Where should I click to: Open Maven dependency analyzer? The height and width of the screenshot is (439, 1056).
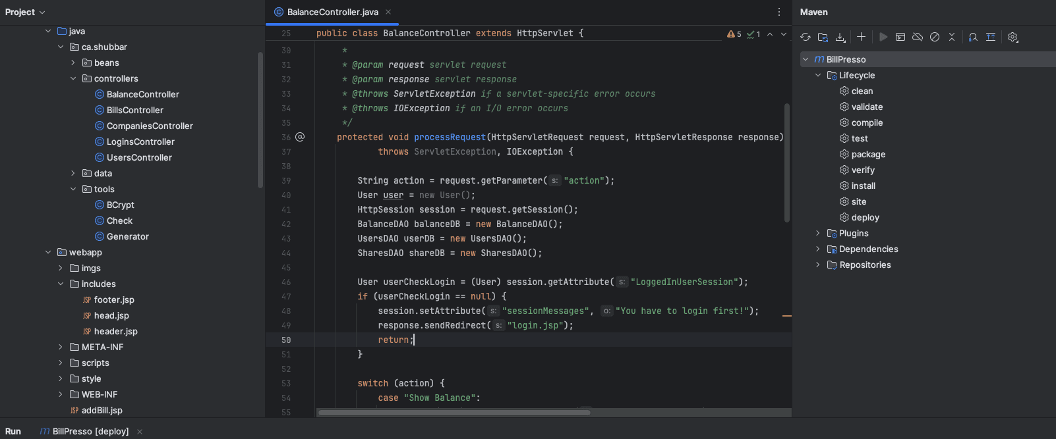pyautogui.click(x=973, y=37)
